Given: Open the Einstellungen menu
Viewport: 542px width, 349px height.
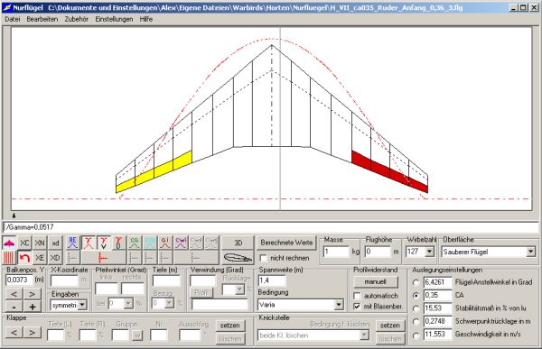Looking at the screenshot, I should 114,19.
